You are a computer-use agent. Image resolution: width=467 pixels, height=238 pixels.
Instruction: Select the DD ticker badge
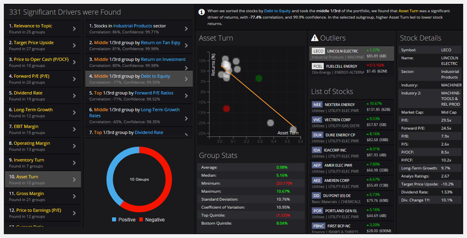(x=316, y=195)
